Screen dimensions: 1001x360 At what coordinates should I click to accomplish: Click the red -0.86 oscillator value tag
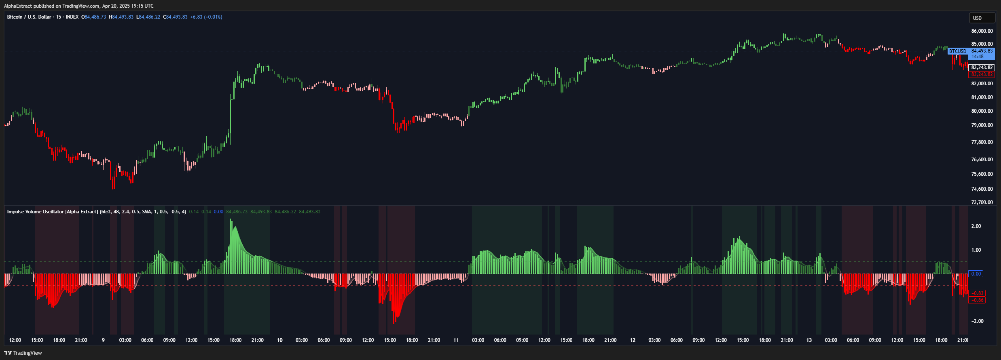978,300
